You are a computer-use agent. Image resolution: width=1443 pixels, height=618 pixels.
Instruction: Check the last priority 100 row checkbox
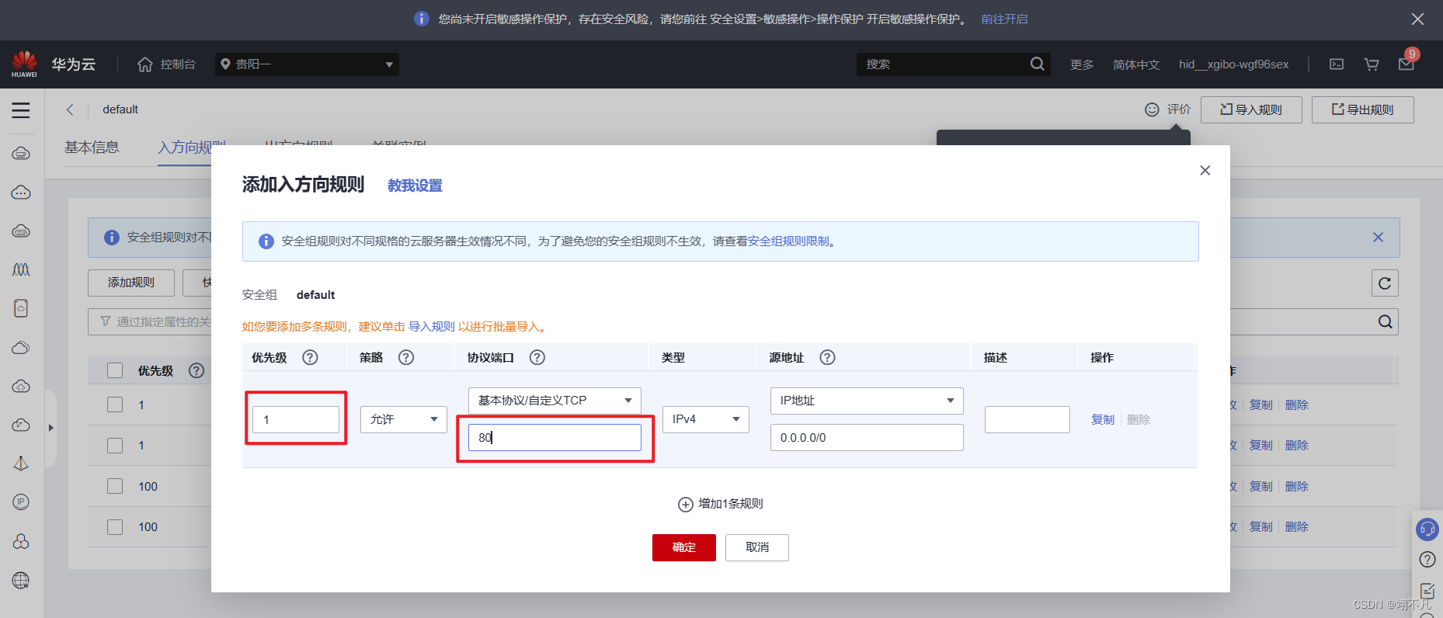click(115, 527)
